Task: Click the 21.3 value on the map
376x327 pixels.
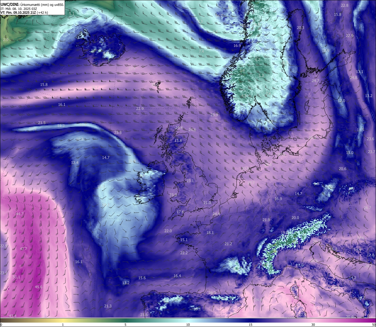Action: tap(108, 306)
